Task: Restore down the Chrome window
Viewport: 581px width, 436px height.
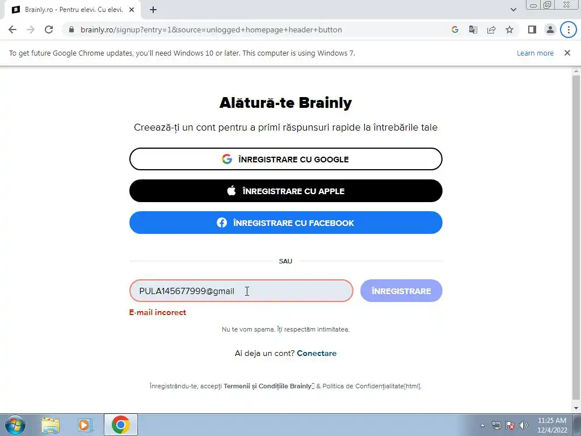Action: (548, 5)
